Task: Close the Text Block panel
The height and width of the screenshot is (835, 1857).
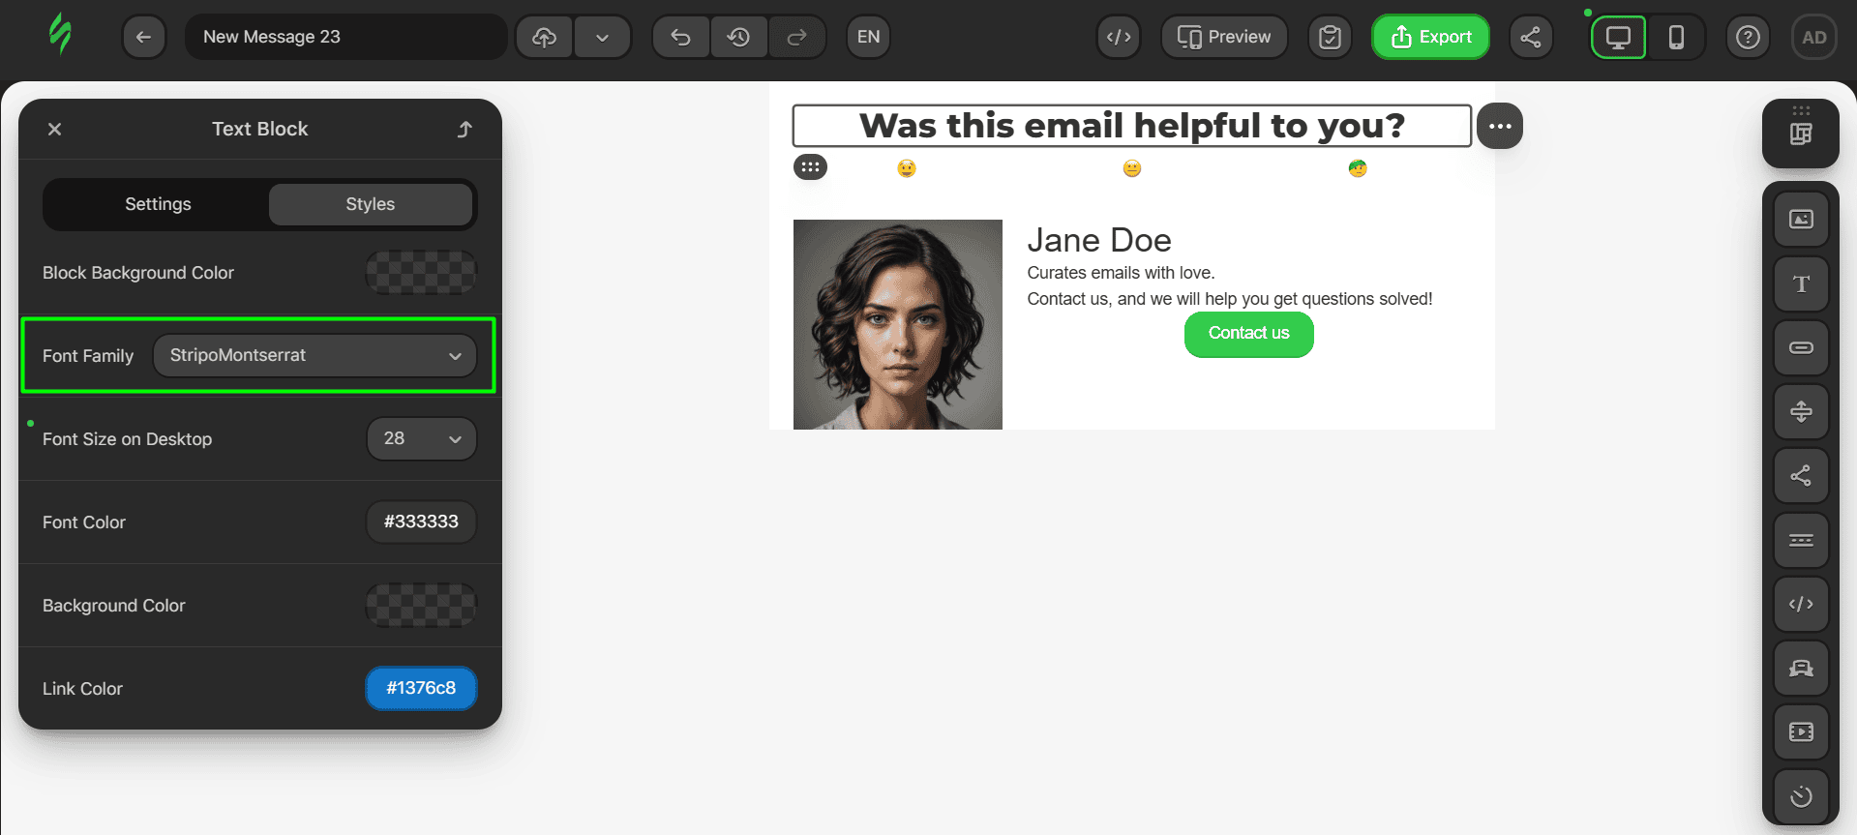Action: 55,129
